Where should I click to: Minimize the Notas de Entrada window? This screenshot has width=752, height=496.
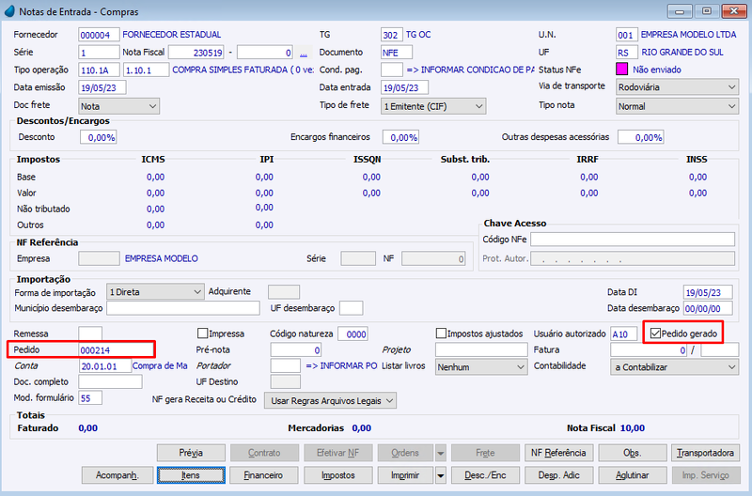point(680,10)
